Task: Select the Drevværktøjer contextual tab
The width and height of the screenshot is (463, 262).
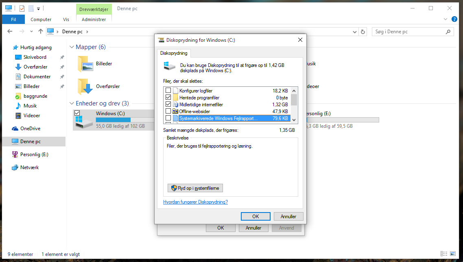Action: 94,9
